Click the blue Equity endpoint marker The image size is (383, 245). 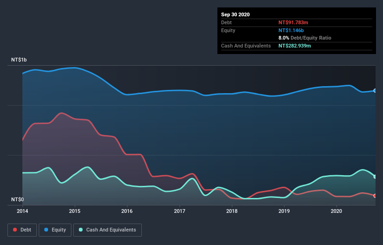tap(375, 91)
